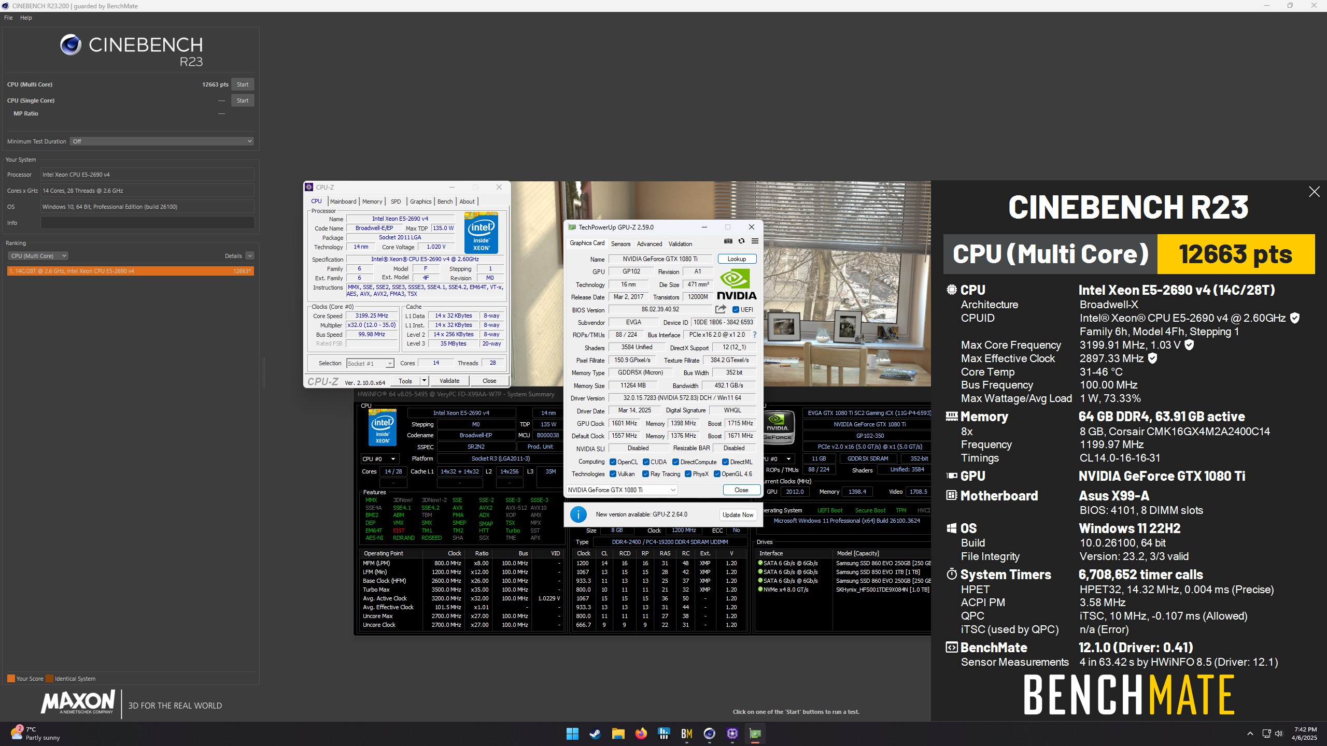Switch to the Bench tab in CPU-Z

pyautogui.click(x=445, y=202)
